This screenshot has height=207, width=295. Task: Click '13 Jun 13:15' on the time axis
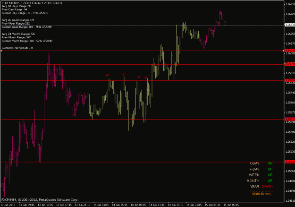(x=45, y=205)
